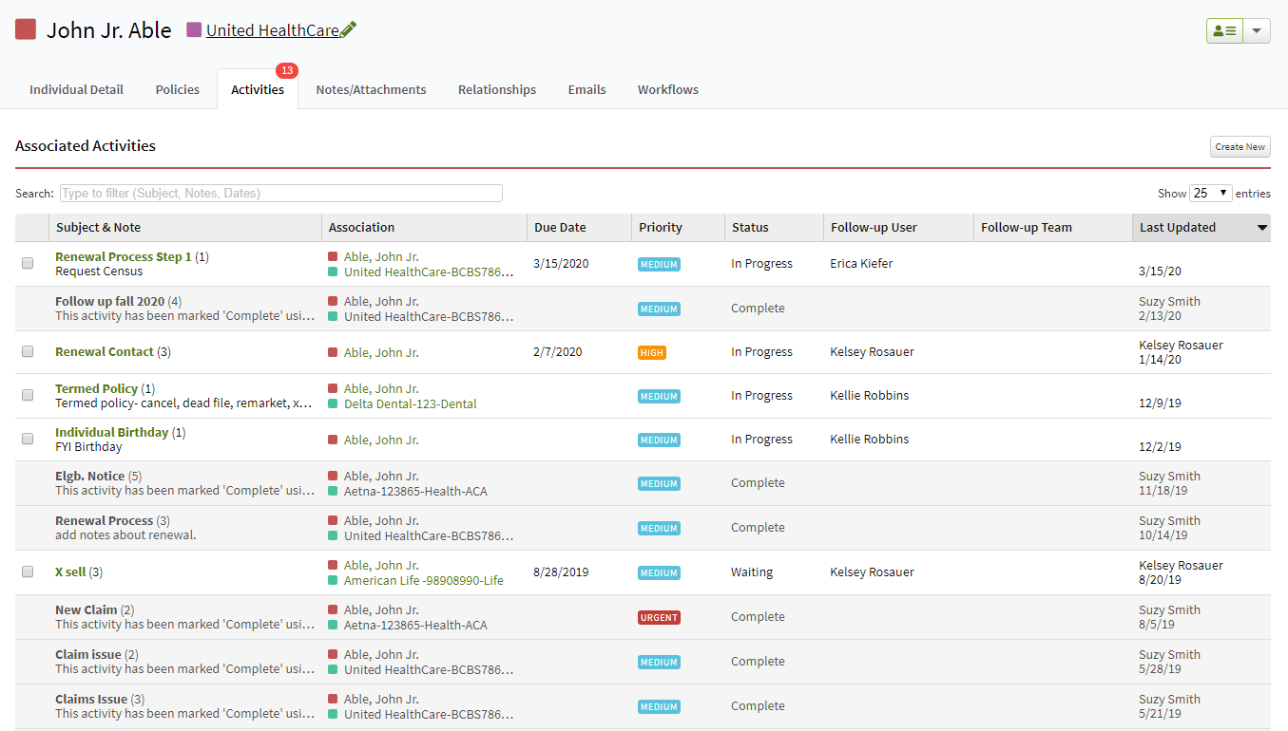Check the Renewal Process Step 1 row checkbox
The width and height of the screenshot is (1288, 731).
28,263
